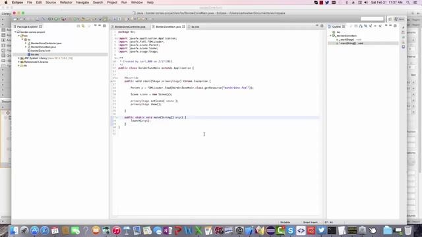This screenshot has width=422, height=237.
Task: Click Writable in the status bar
Action: click(x=285, y=223)
